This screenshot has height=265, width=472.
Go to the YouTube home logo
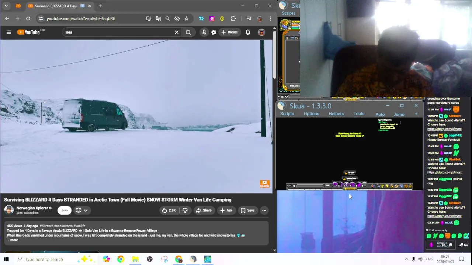pyautogui.click(x=29, y=32)
